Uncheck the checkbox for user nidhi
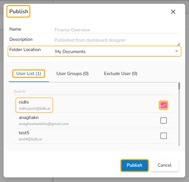189x182 pixels. click(163, 105)
